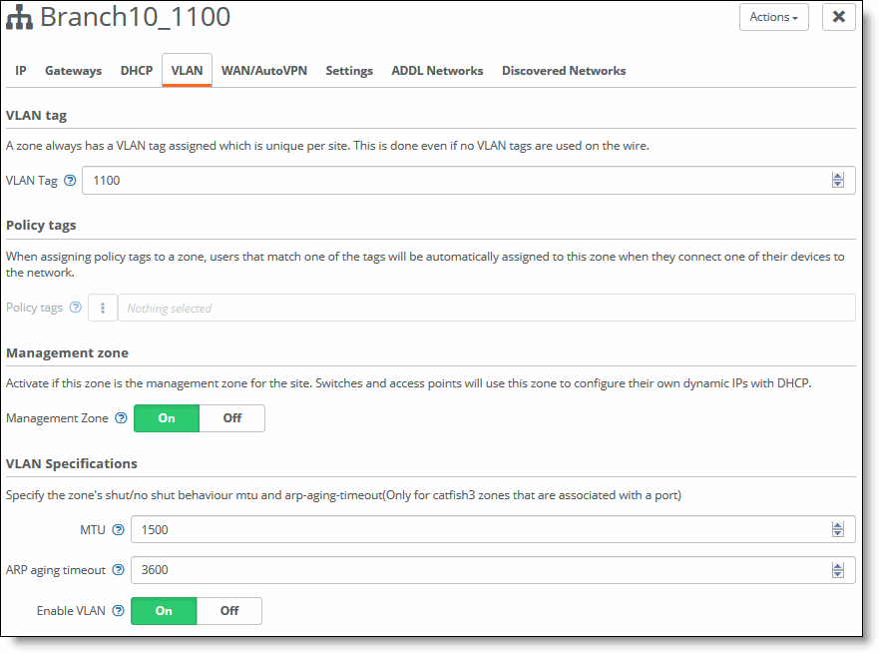Click the MTU help question icon

click(118, 529)
